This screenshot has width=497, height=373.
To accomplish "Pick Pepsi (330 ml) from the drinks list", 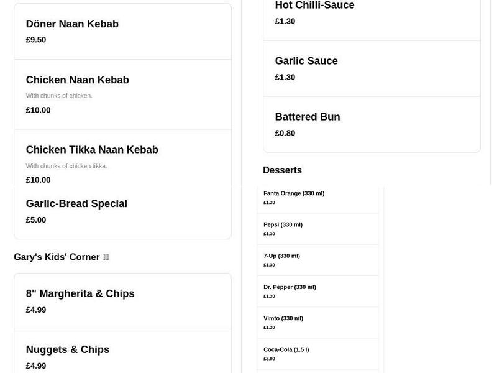I will pyautogui.click(x=283, y=224).
